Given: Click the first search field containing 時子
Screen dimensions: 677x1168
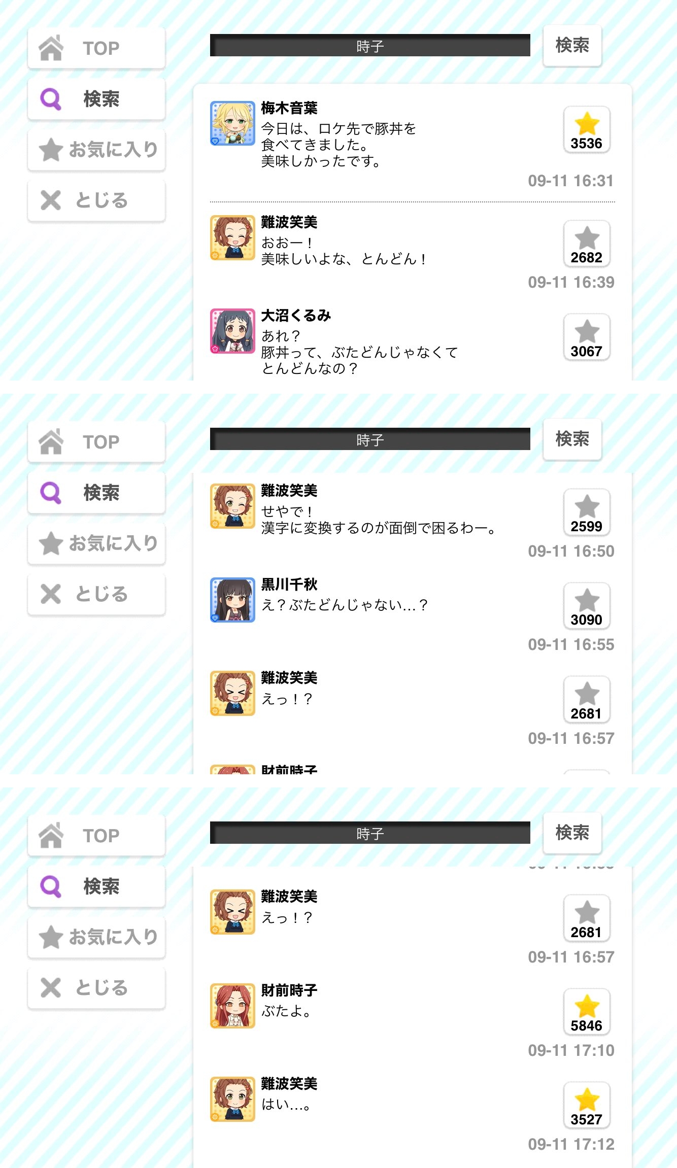Looking at the screenshot, I should (x=370, y=46).
